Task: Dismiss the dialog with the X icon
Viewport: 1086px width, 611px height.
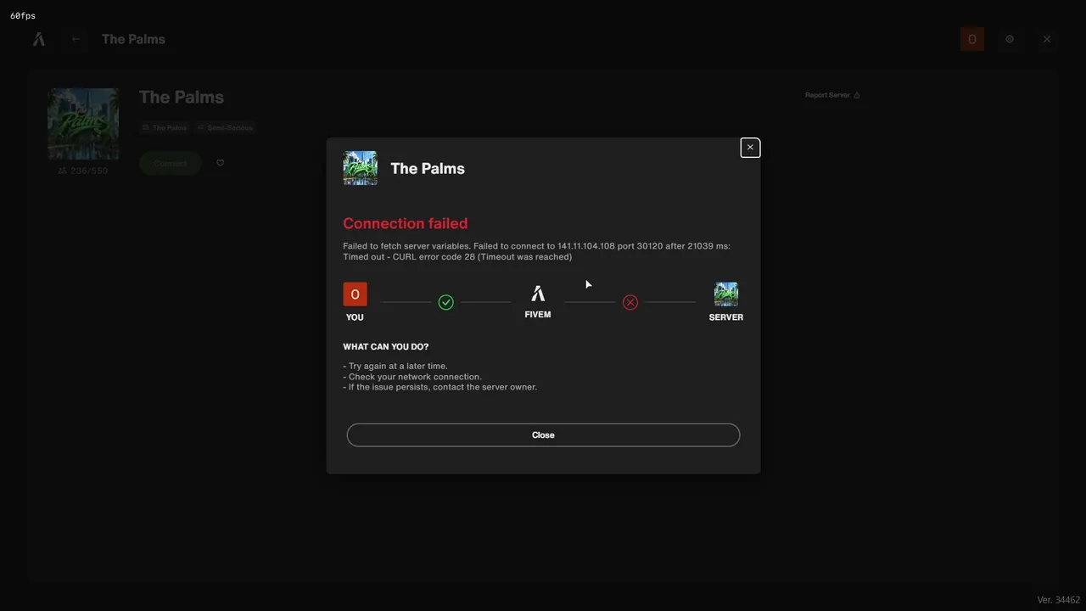Action: (750, 148)
